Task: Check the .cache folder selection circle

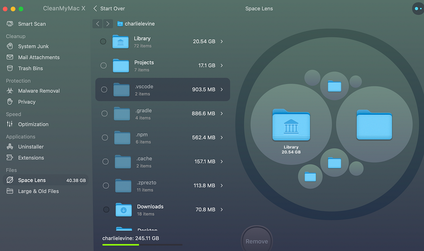Action: click(x=106, y=161)
